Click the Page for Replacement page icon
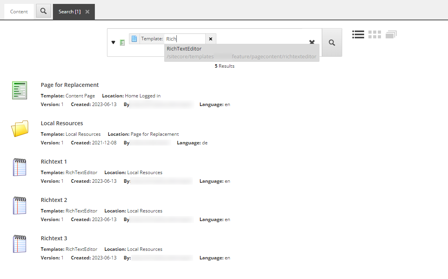Image resolution: width=448 pixels, height=279 pixels. coord(19,90)
